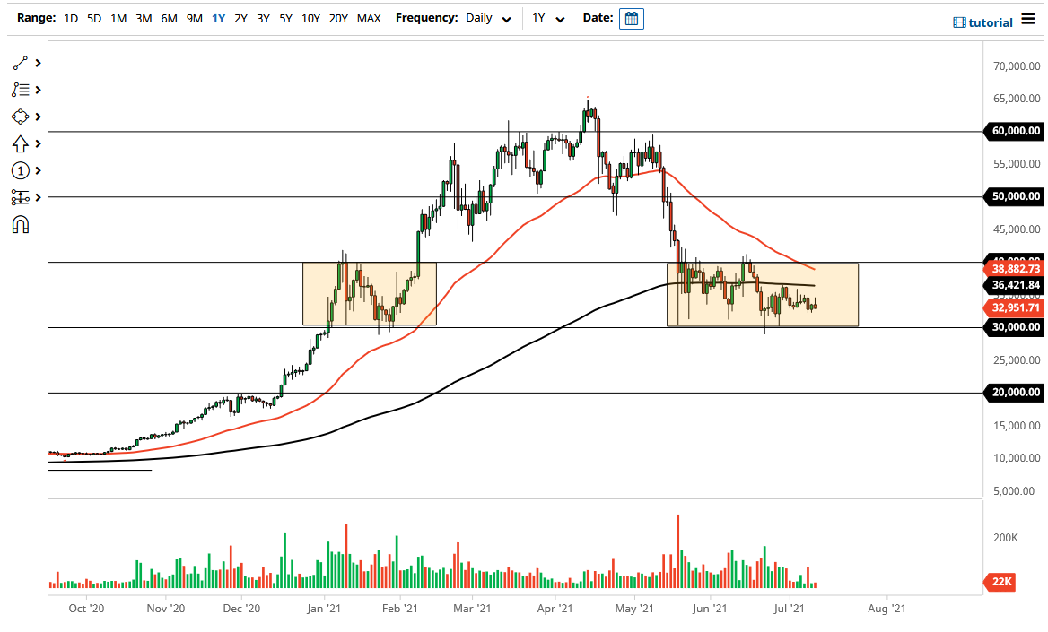Select the measurement tool

(x=18, y=197)
